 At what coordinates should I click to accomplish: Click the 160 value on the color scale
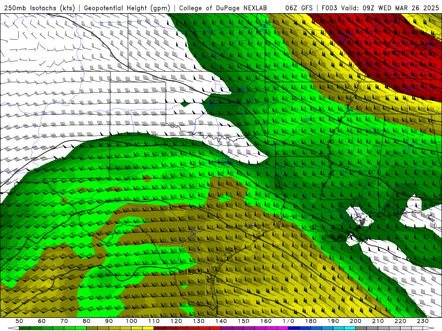coord(266,321)
